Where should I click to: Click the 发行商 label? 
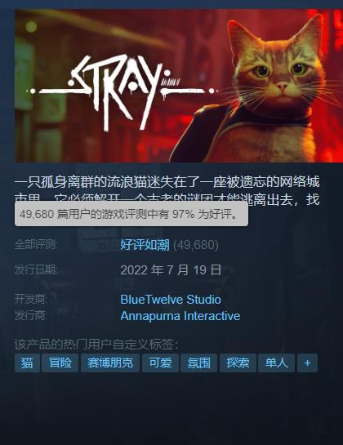tap(31, 316)
